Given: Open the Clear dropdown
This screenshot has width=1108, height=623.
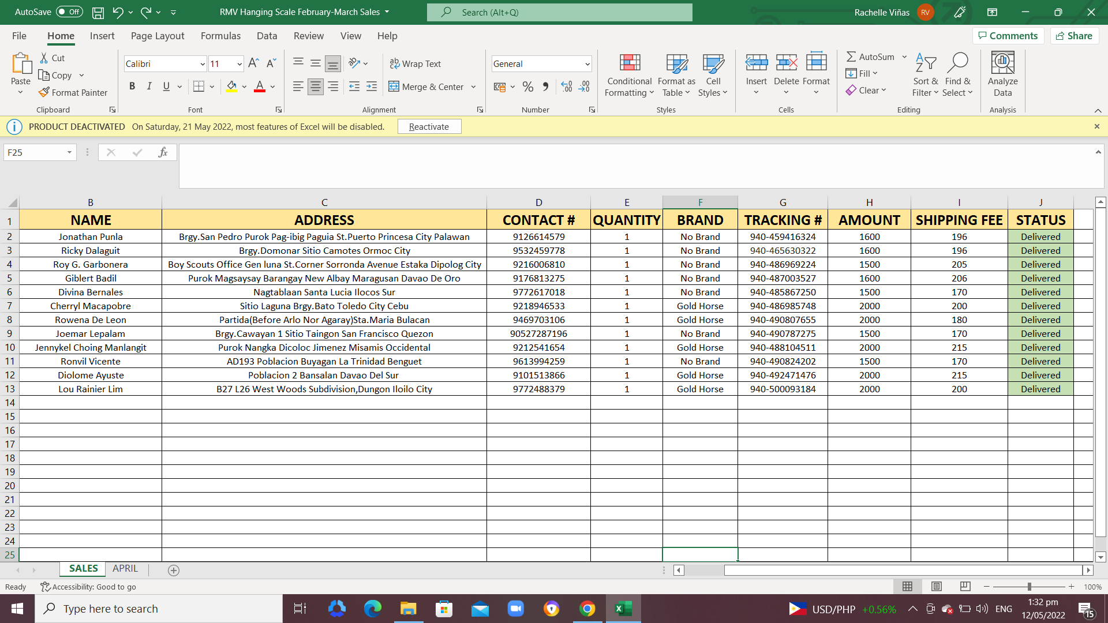Looking at the screenshot, I should pyautogui.click(x=866, y=90).
